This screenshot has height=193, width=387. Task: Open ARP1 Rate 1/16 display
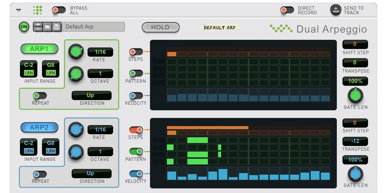[x=100, y=52]
